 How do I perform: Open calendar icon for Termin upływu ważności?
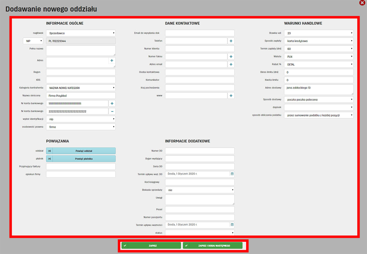pos(232,225)
